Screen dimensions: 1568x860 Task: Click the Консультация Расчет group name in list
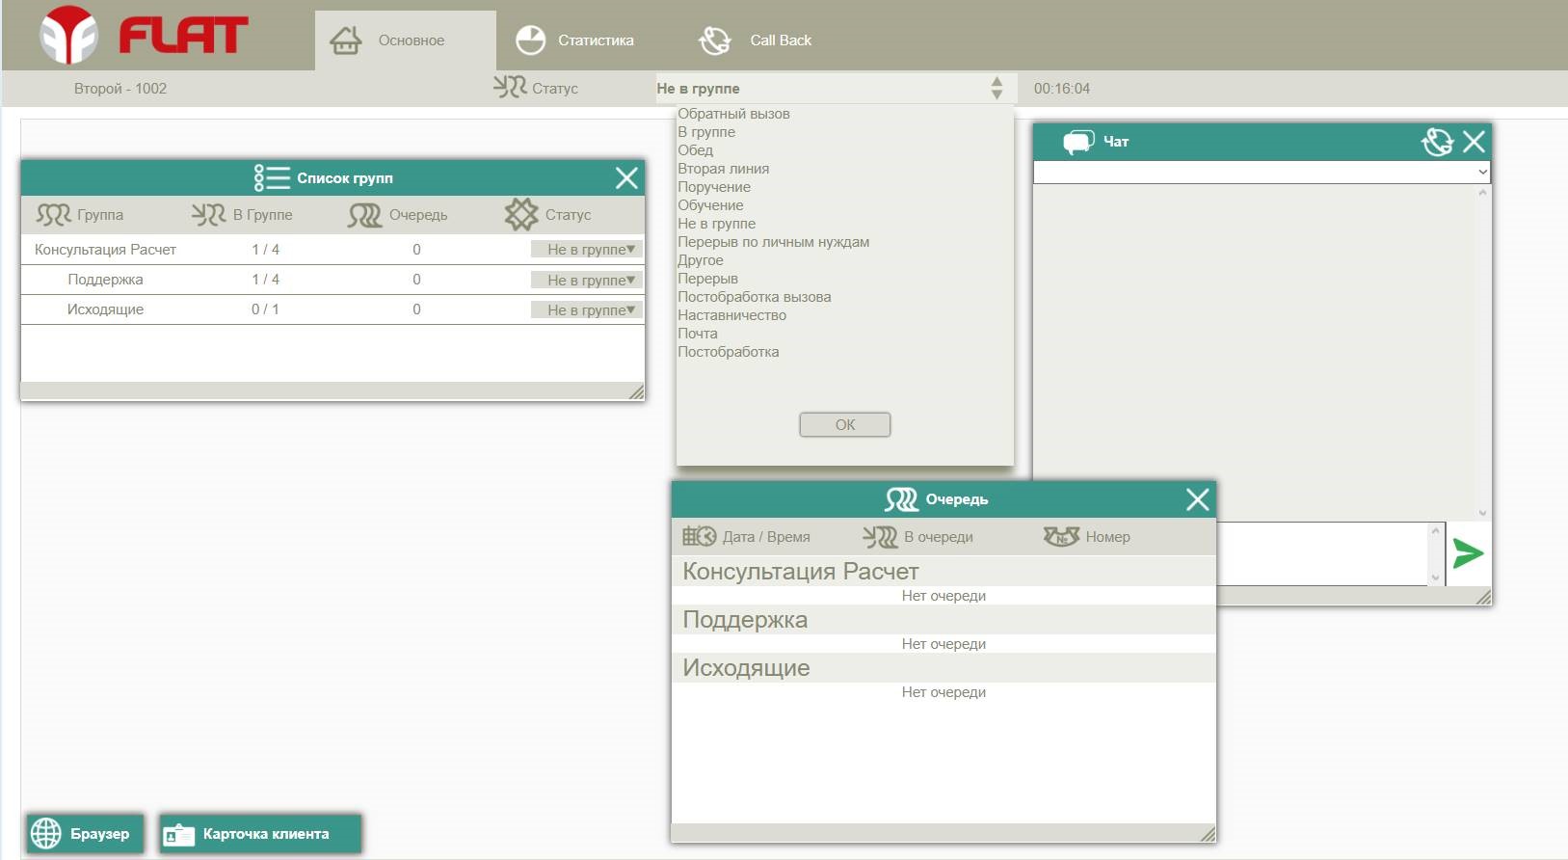coord(105,249)
